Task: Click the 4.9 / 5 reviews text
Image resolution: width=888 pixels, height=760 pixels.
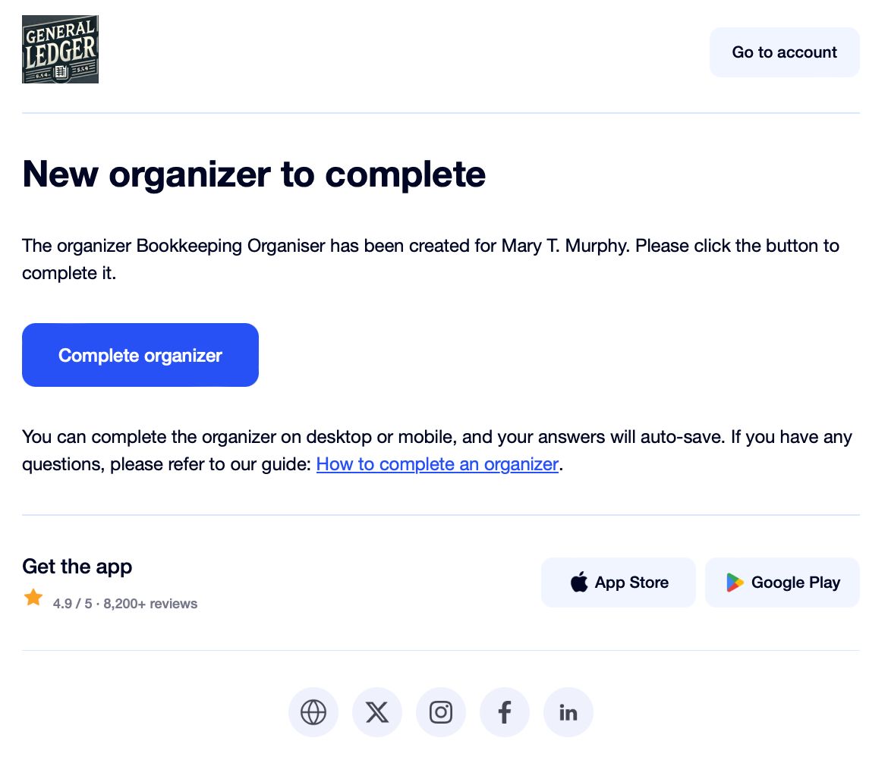Action: point(125,604)
